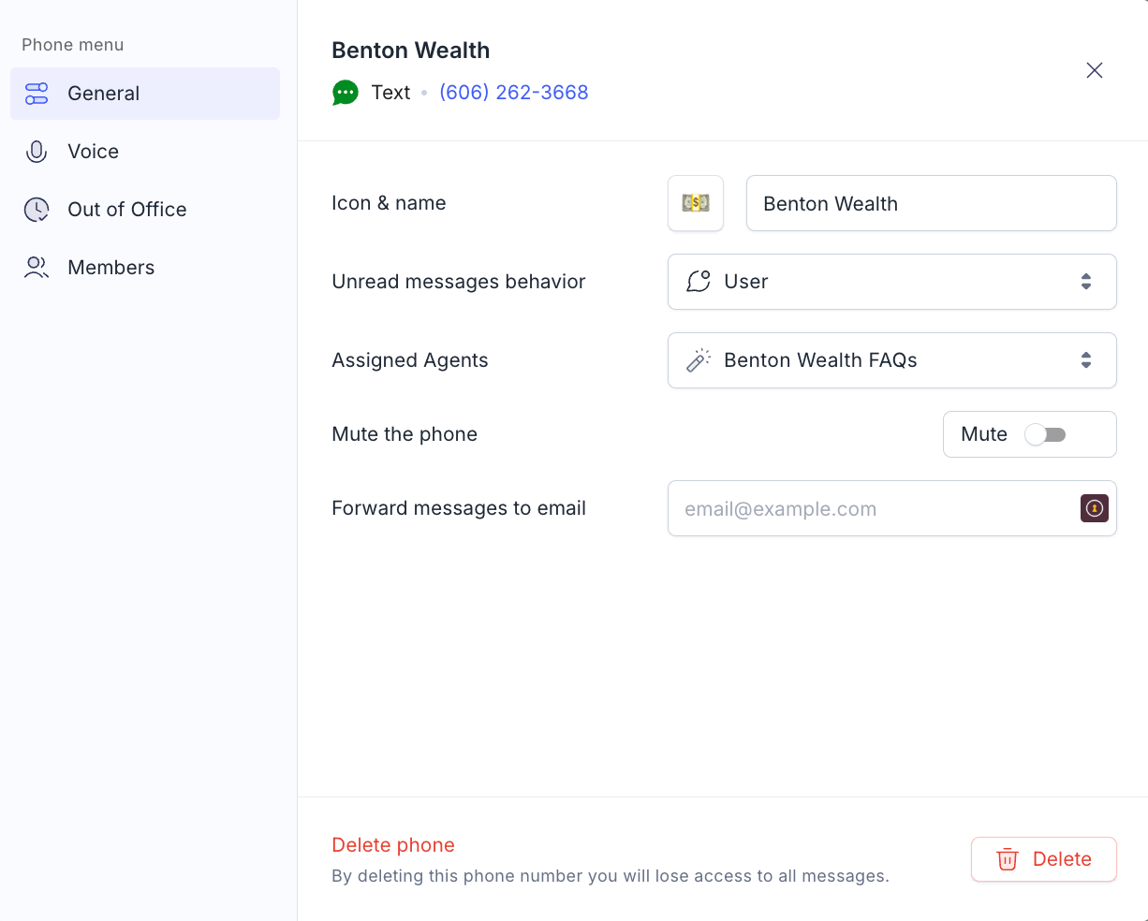1148x921 pixels.
Task: Open the money emoji icon picker
Action: (696, 203)
